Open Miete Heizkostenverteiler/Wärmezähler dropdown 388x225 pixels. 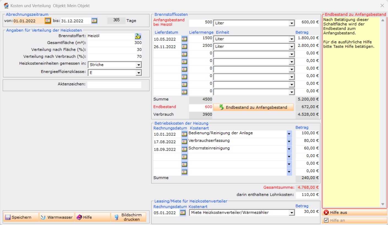click(x=292, y=213)
